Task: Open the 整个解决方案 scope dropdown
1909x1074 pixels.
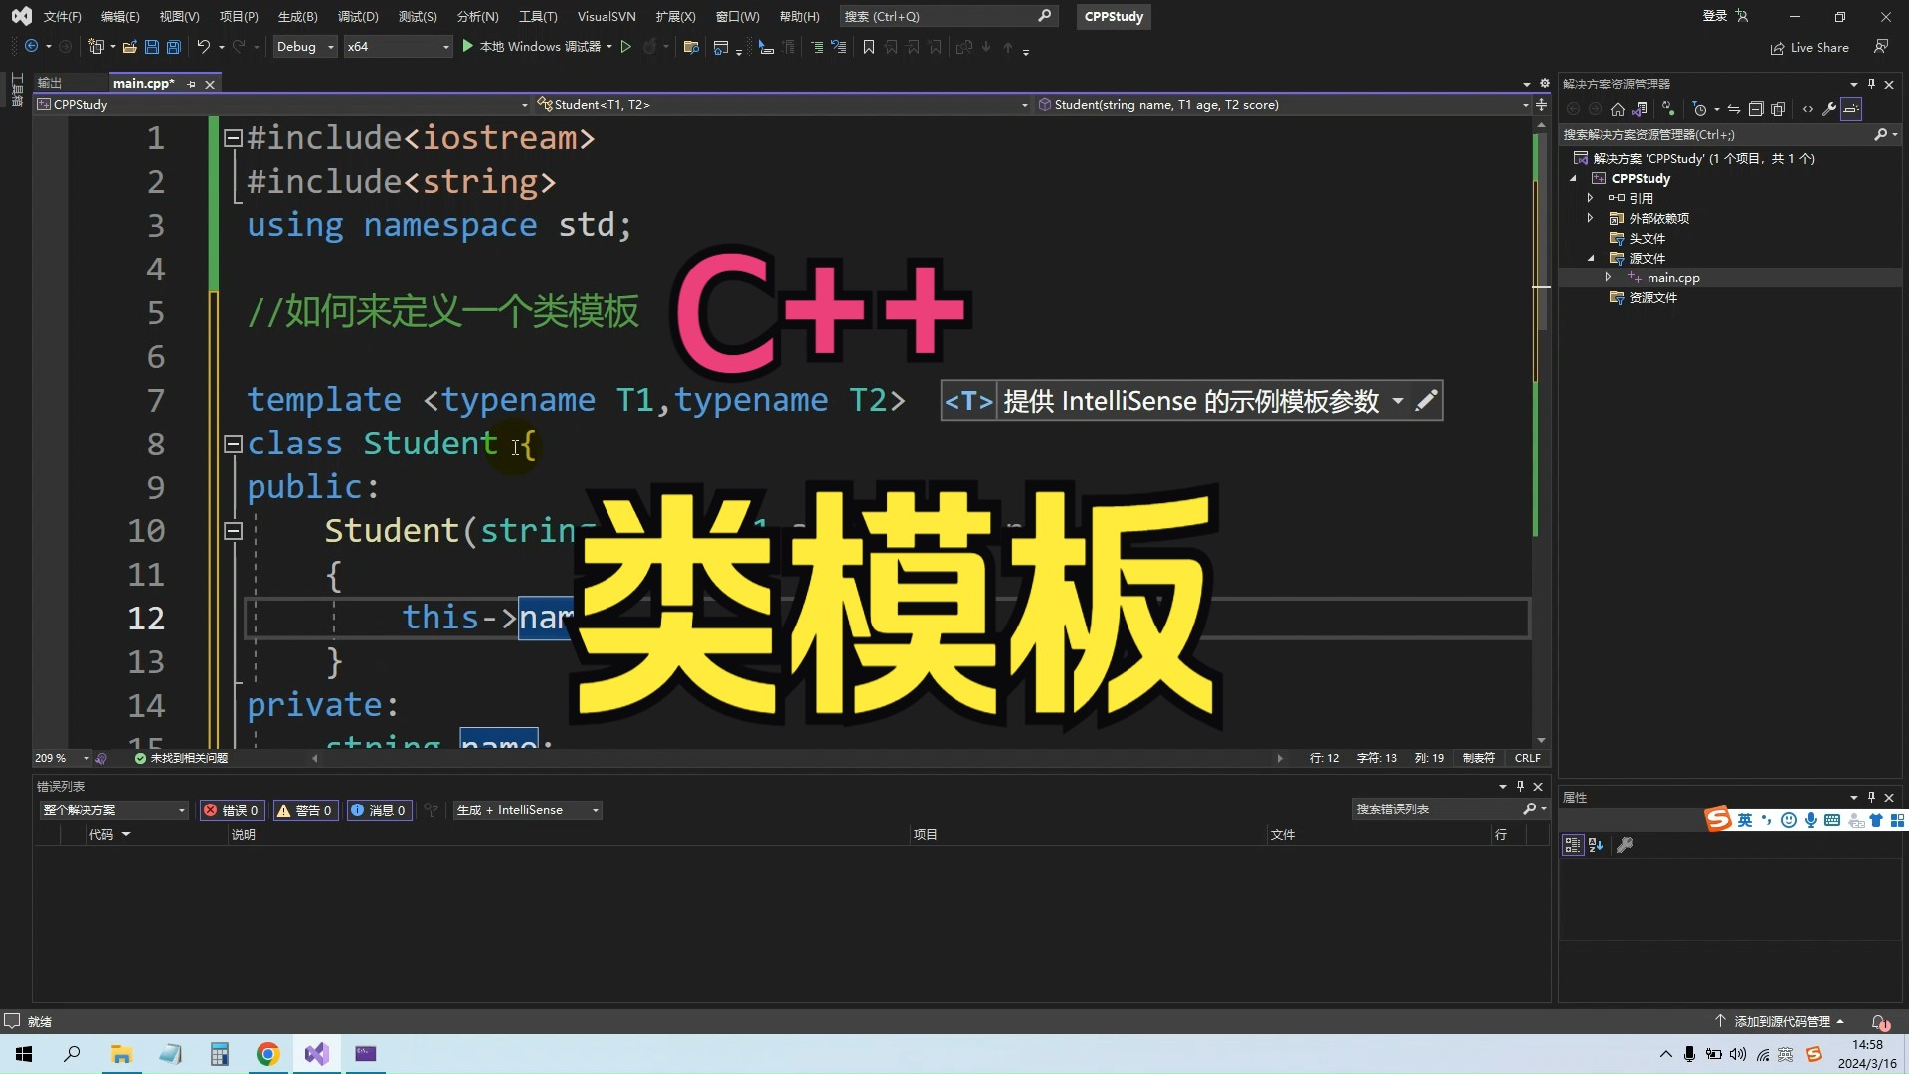Action: (113, 810)
